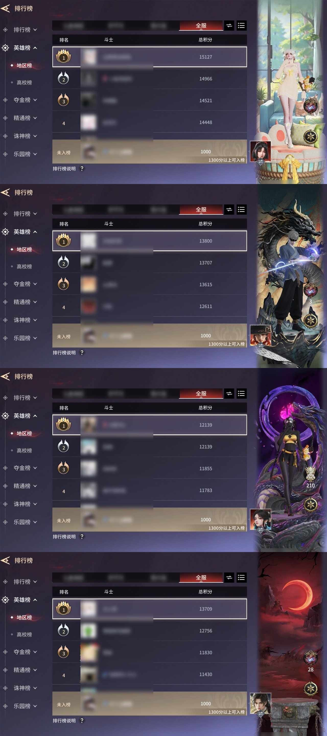Click 排行榜说明 link in the 13709 leaderboard
This screenshot has height=736, width=327.
point(64,721)
